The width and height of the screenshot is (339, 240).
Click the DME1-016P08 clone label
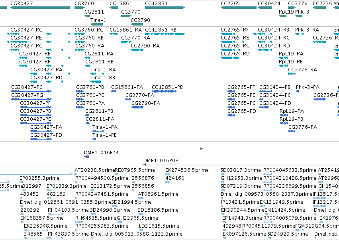(161, 161)
